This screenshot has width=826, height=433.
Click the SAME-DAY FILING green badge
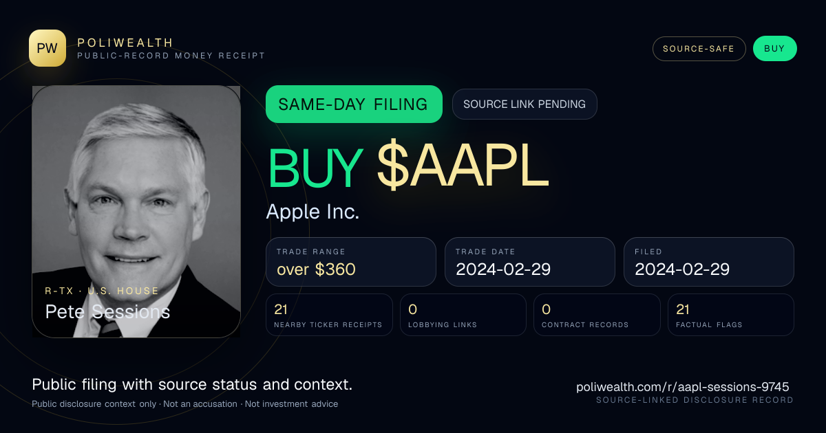pos(354,104)
